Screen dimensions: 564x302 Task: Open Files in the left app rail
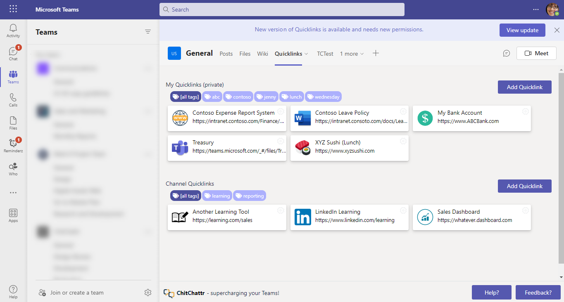13,123
